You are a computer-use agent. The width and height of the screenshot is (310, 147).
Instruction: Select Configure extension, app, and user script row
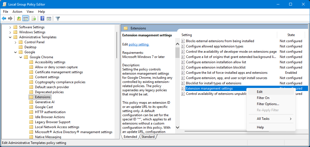[x=245, y=78]
